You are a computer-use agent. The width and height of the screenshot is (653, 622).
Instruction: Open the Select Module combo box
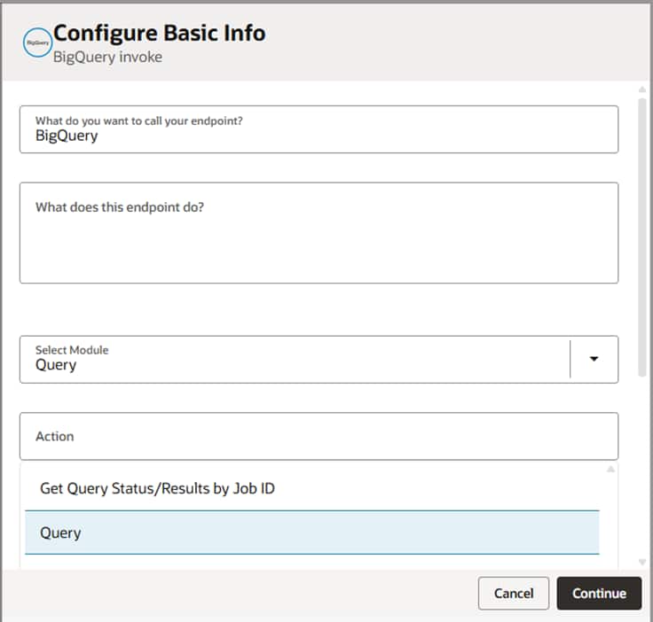(x=293, y=360)
